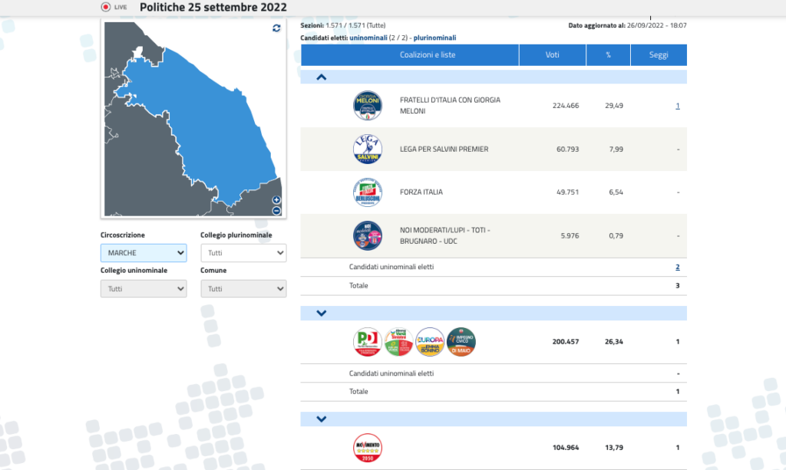Click centre-left Candidati uninominali eletti label

point(391,373)
